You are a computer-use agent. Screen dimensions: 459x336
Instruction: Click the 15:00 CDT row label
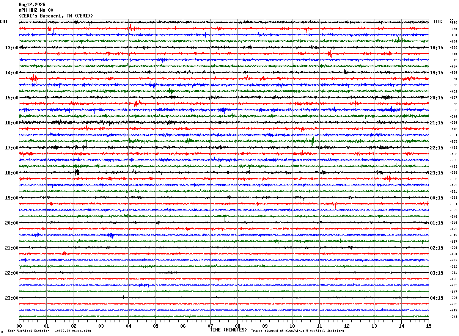coord(11,98)
